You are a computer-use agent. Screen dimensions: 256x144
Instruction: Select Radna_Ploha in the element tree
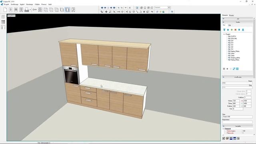pyautogui.click(x=235, y=51)
